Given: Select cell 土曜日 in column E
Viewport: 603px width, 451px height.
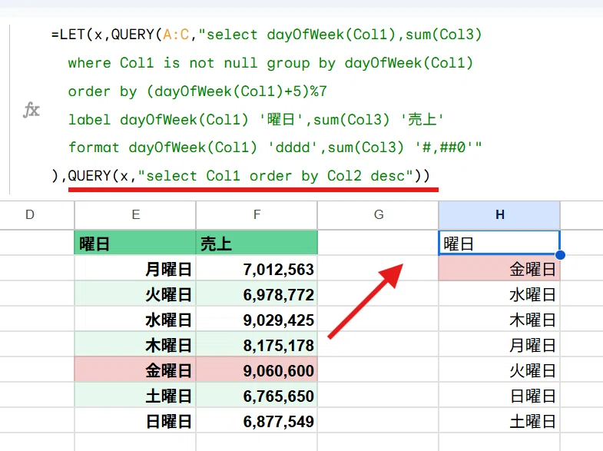Looking at the screenshot, I should [135, 395].
